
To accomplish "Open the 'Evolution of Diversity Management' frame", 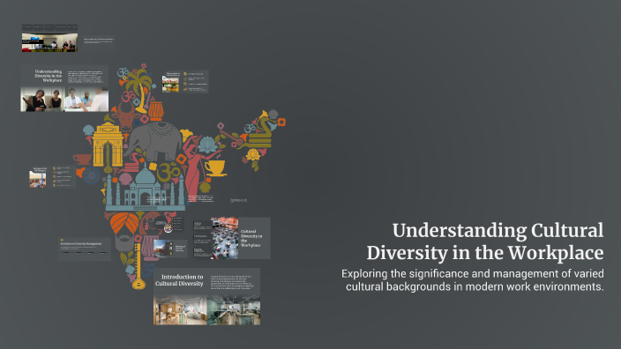I will click(85, 249).
